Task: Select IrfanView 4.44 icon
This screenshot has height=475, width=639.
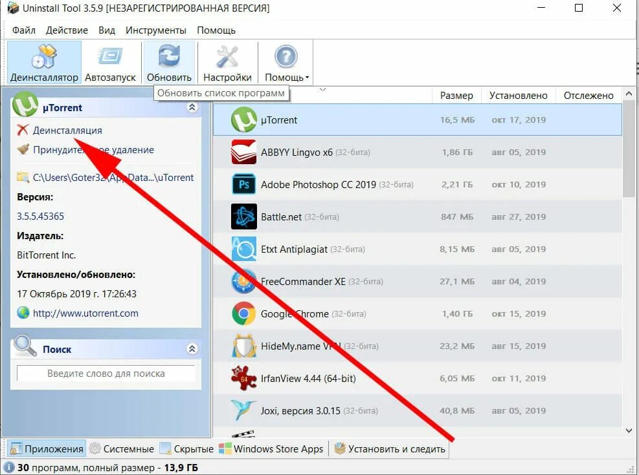Action: coord(243,378)
